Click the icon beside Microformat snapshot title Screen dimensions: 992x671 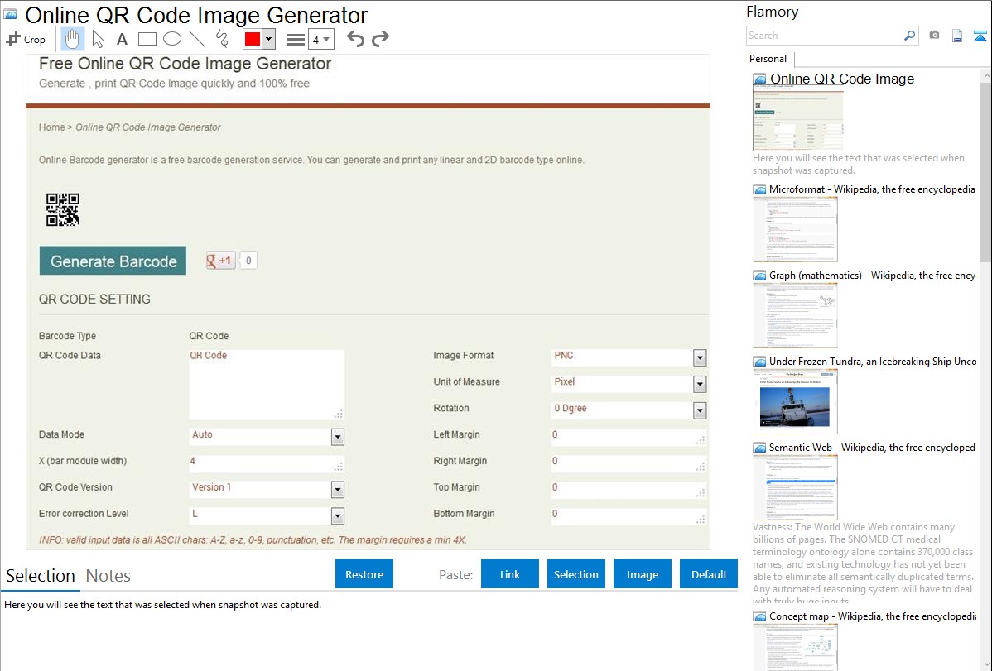(x=759, y=189)
